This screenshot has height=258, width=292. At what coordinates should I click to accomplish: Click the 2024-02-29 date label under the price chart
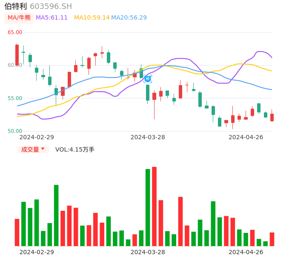pos(37,137)
